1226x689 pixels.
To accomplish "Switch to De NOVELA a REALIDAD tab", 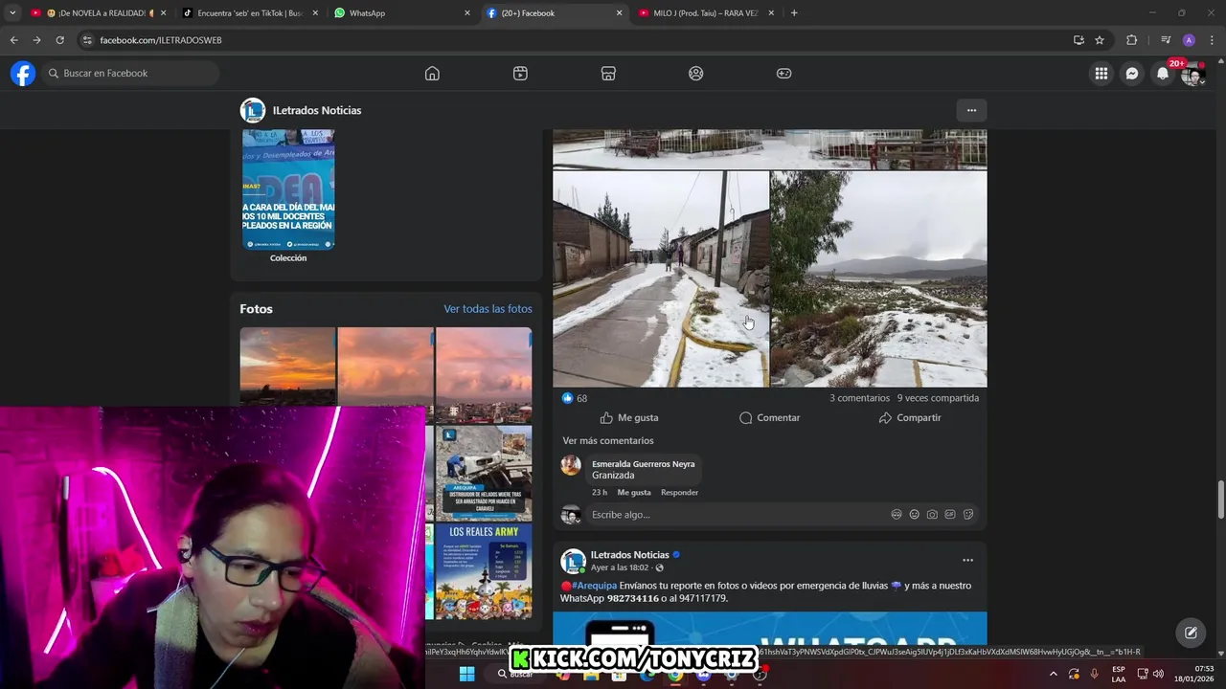I will [99, 13].
